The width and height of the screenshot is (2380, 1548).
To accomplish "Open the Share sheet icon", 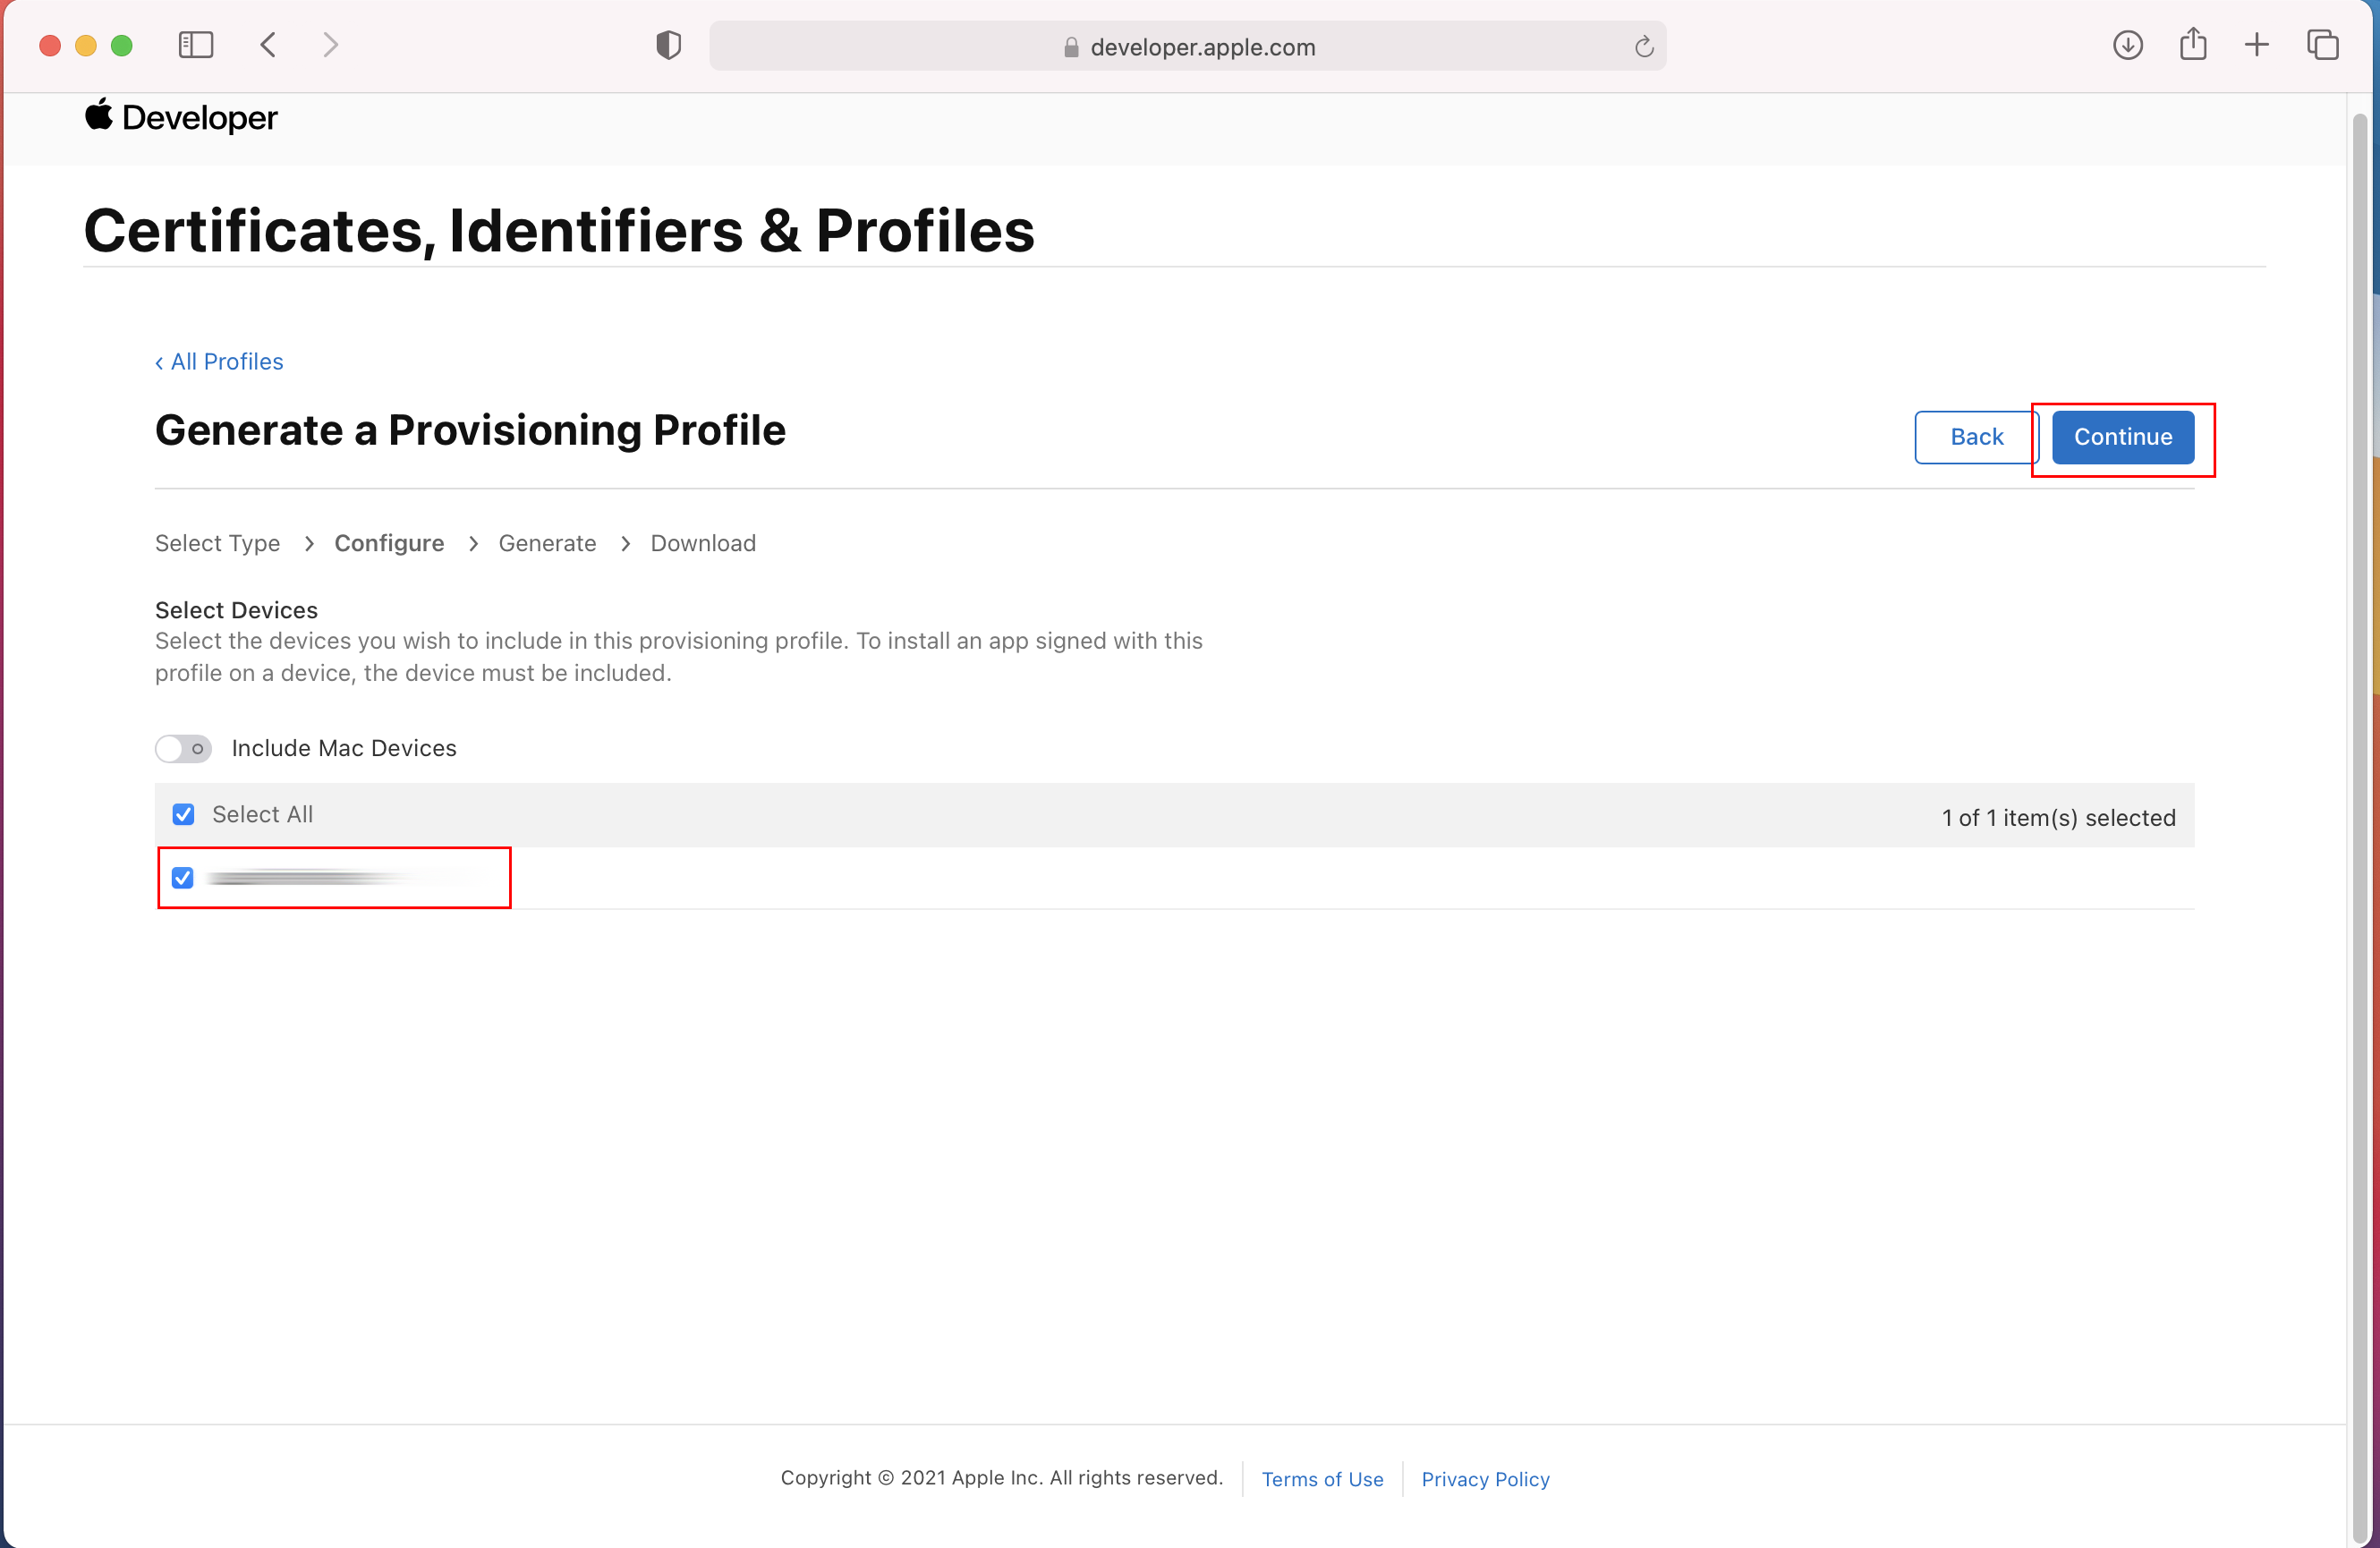I will coord(2192,45).
